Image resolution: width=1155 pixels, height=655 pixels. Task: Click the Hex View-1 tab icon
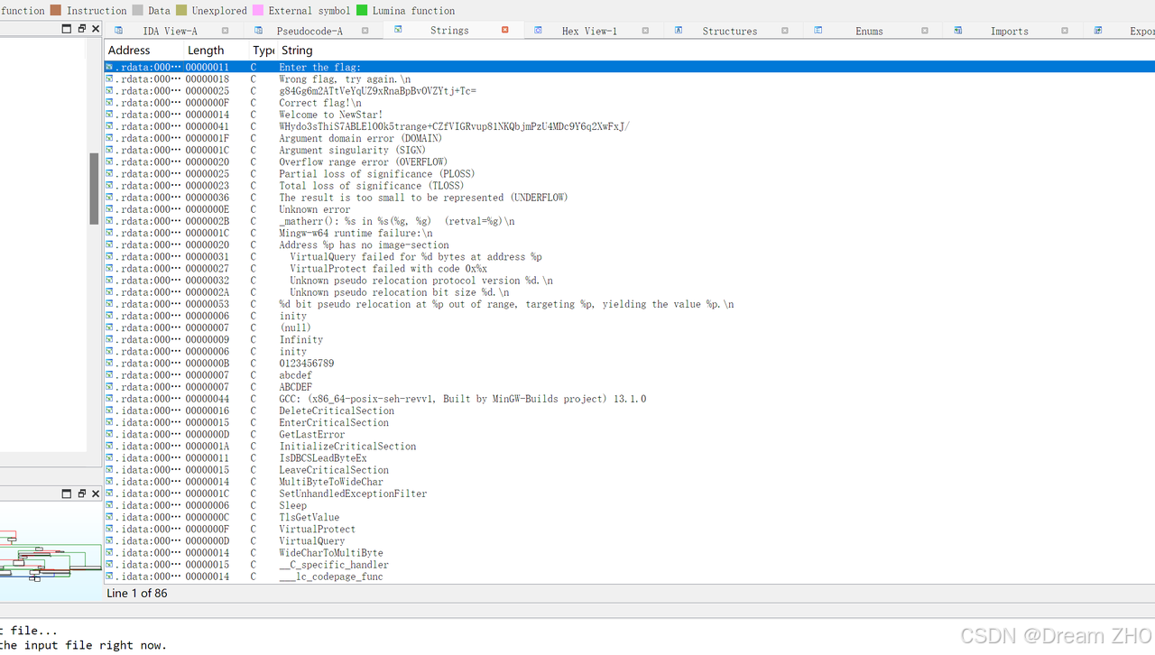click(x=538, y=30)
